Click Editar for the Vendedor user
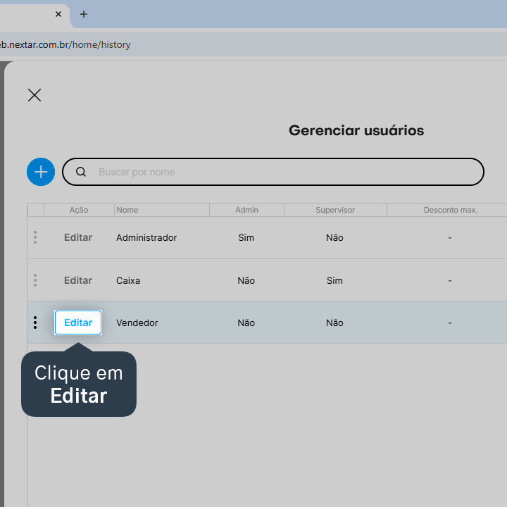The height and width of the screenshot is (507, 507). (78, 323)
